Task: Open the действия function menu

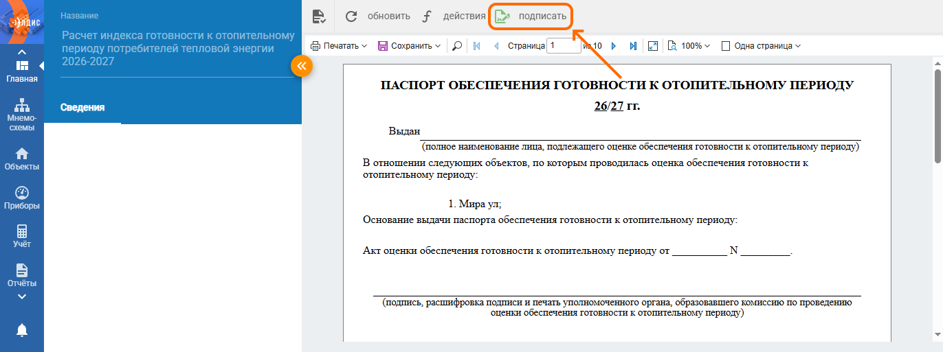Action: 464,16
